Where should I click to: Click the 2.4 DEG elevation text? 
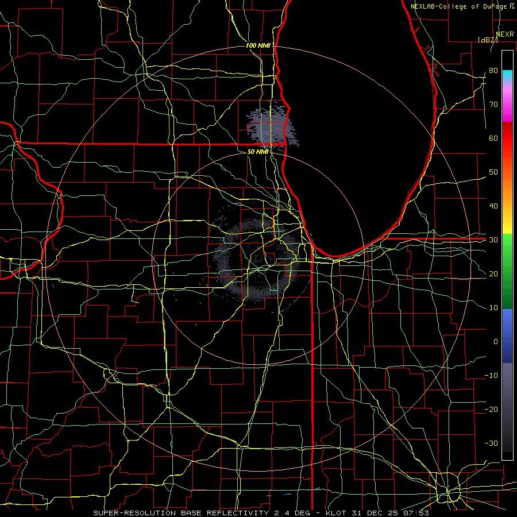click(292, 513)
